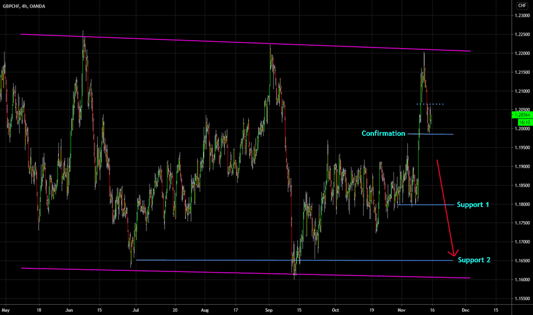Click the Aug label on time axis

tap(205, 310)
